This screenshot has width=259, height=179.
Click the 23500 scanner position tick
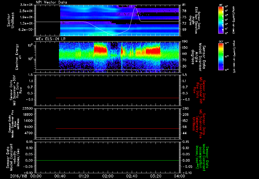click(x=27, y=108)
